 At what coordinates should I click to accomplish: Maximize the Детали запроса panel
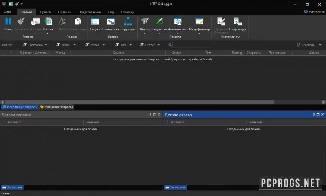(x=154, y=115)
